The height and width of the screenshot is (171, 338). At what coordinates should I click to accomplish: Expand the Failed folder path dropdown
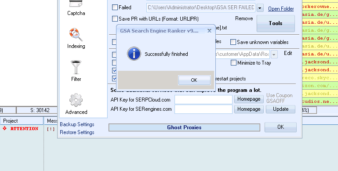click(x=260, y=8)
